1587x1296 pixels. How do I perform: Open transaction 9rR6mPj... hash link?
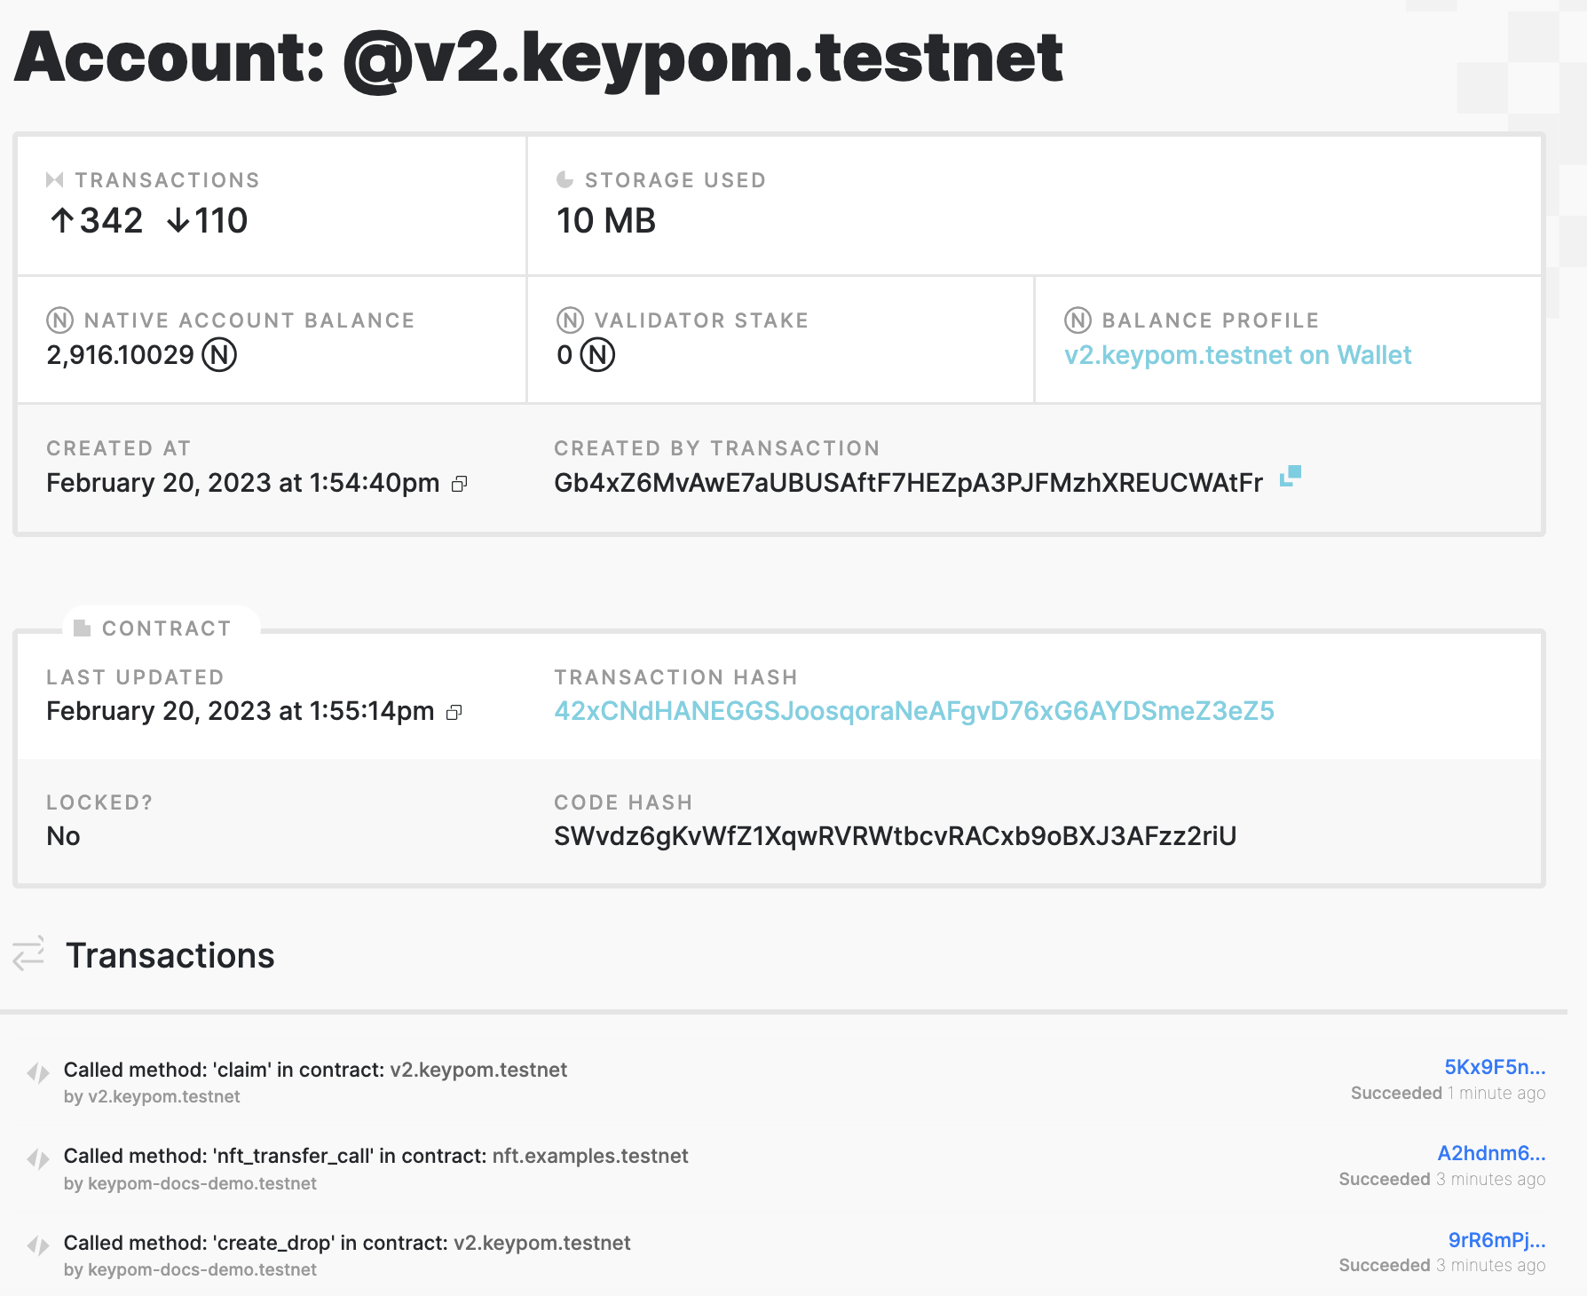click(1496, 1240)
